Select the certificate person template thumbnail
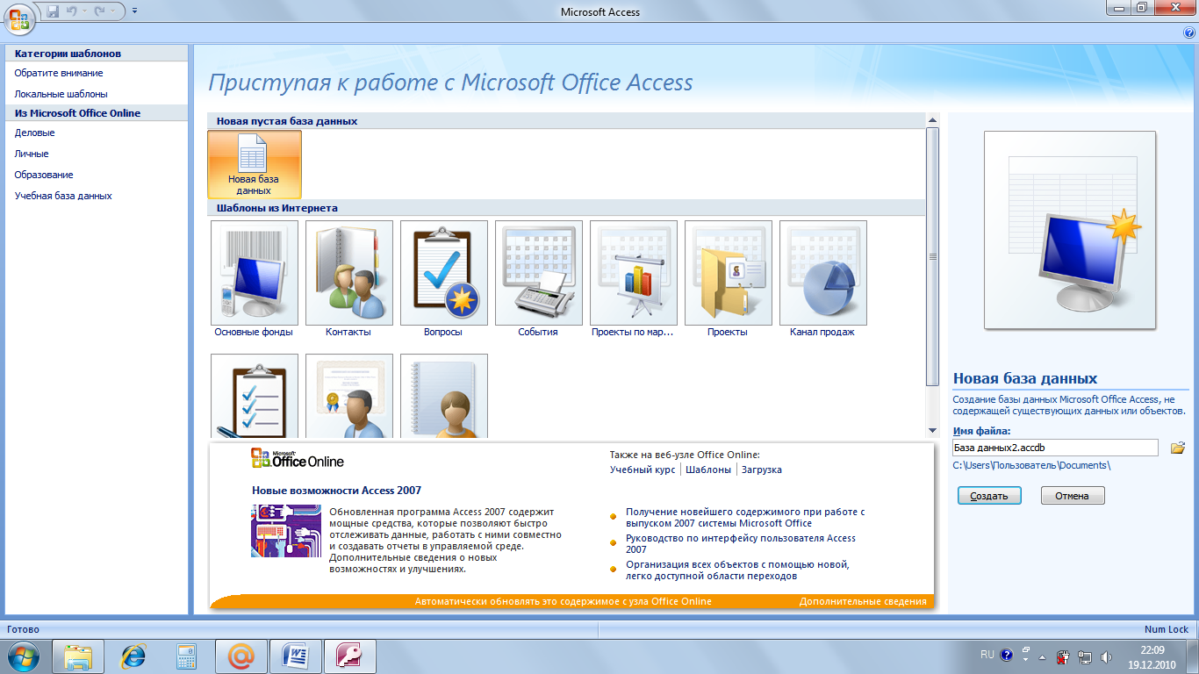This screenshot has width=1199, height=674. [x=349, y=396]
